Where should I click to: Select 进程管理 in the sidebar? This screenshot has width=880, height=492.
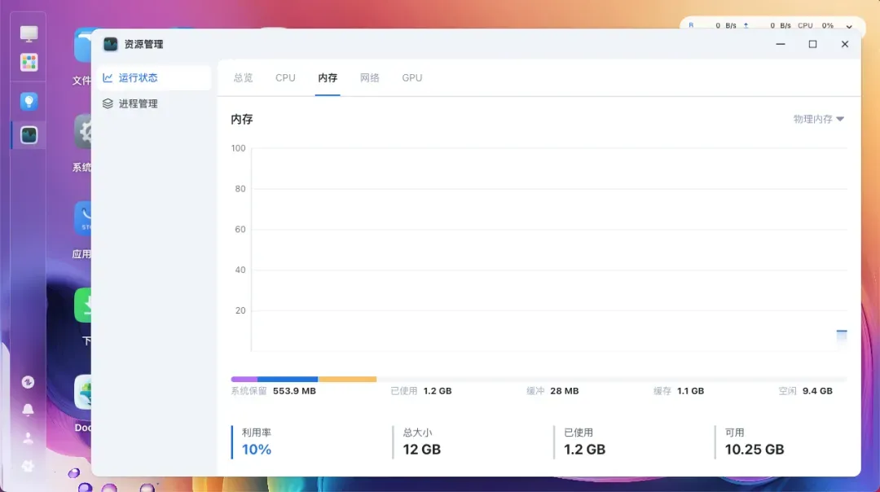[138, 104]
